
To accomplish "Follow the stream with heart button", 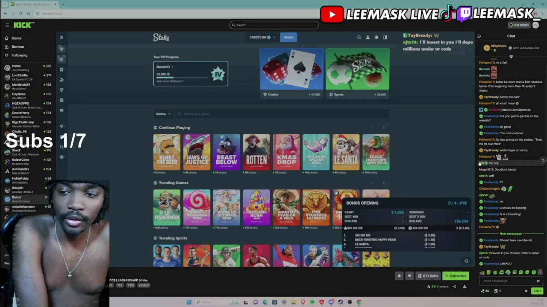I will coord(409,276).
